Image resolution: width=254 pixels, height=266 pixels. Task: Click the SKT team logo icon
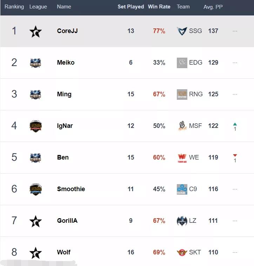tap(182, 252)
